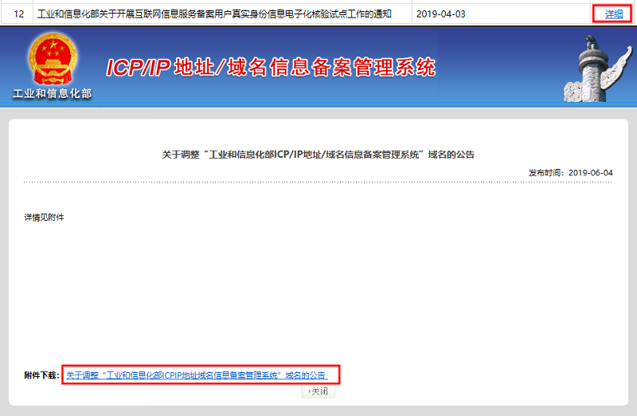Click the announcement heading 关于调整…域名的公告

318,155
